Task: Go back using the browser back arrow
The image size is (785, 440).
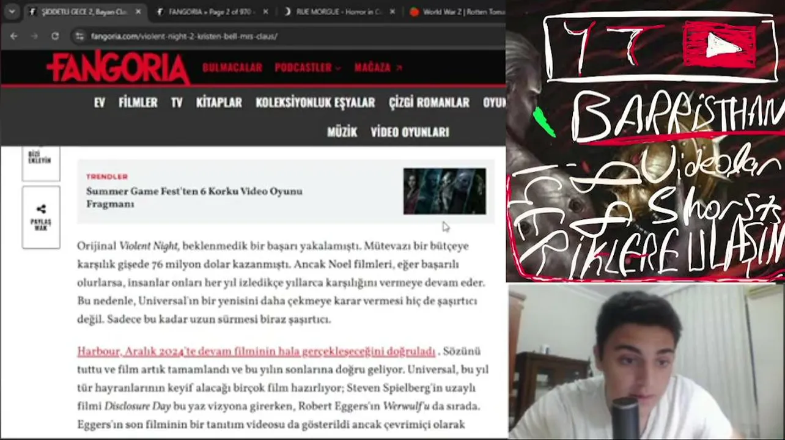Action: click(x=13, y=36)
